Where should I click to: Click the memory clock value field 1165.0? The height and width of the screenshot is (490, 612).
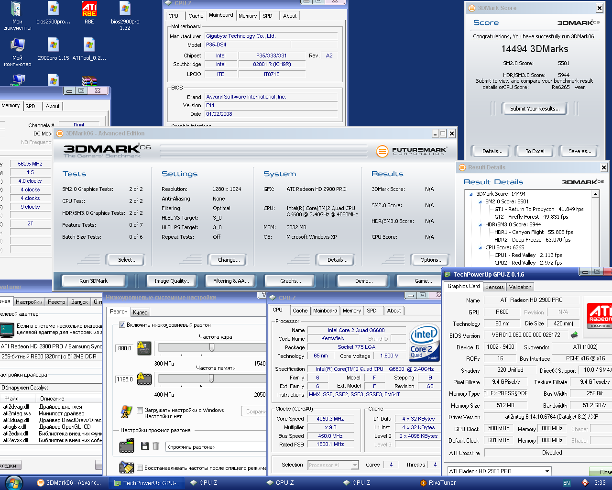coord(124,379)
